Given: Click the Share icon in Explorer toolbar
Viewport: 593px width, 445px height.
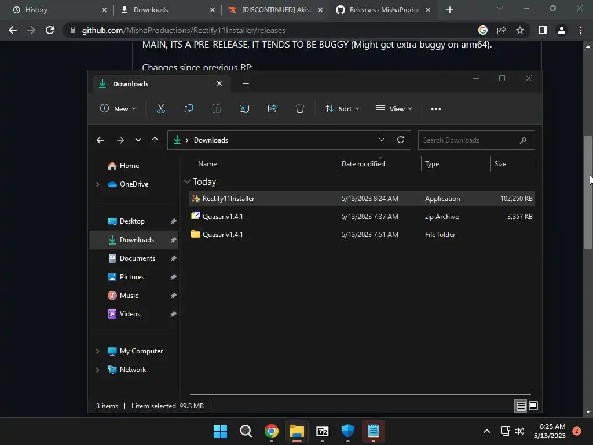Looking at the screenshot, I should tap(272, 108).
